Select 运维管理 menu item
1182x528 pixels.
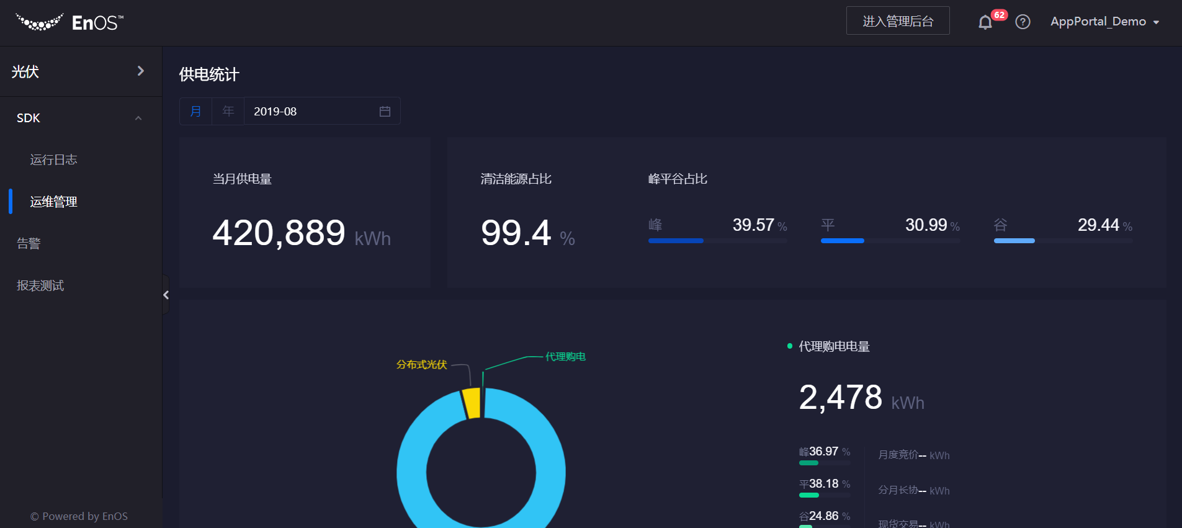coord(54,202)
